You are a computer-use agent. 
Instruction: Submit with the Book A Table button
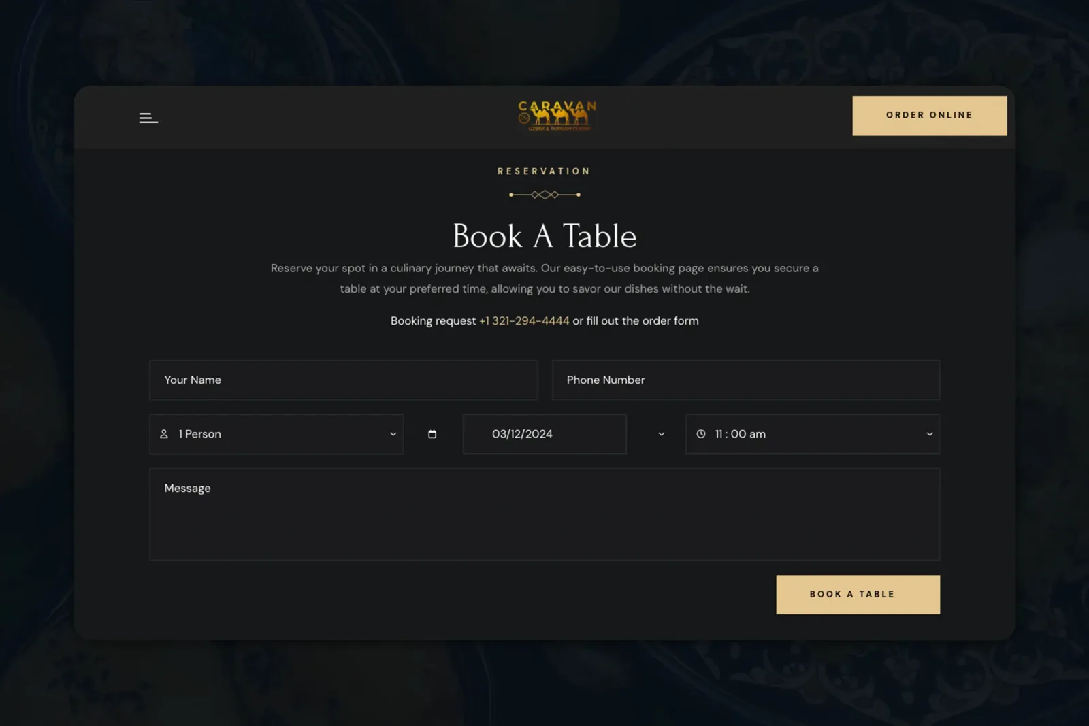(x=858, y=595)
